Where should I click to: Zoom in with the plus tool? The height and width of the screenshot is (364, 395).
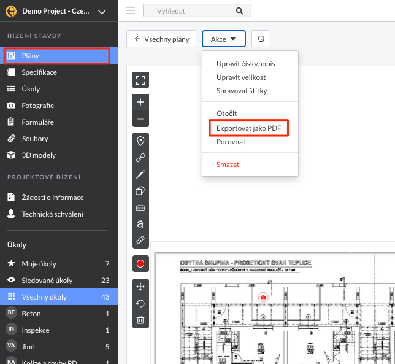(140, 102)
